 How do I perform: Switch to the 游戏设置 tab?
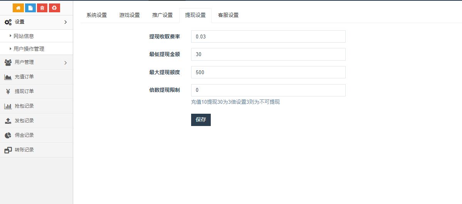[x=129, y=15]
